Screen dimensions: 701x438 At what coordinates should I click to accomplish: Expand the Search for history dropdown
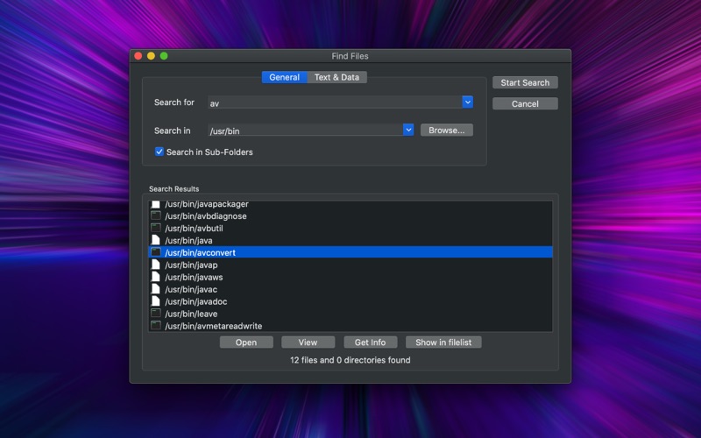pos(467,102)
